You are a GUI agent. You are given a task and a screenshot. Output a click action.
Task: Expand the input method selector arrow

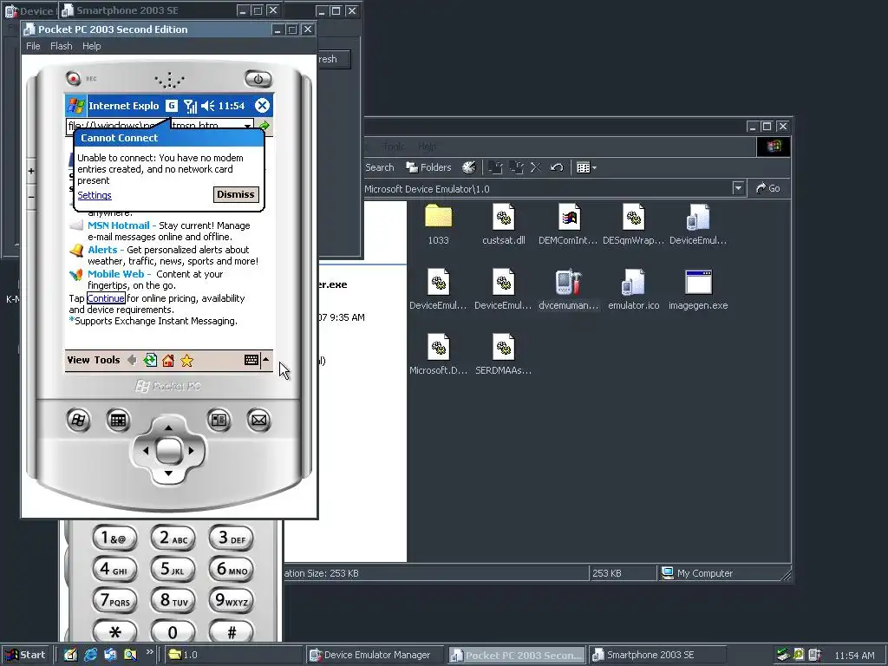(266, 360)
